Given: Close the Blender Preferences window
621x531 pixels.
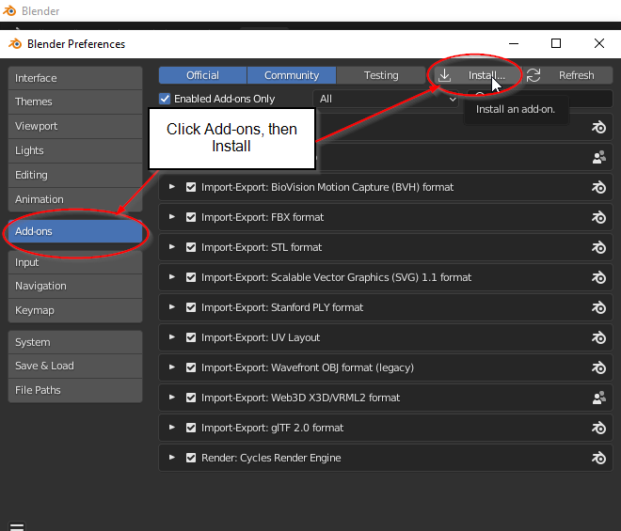Looking at the screenshot, I should [x=599, y=43].
